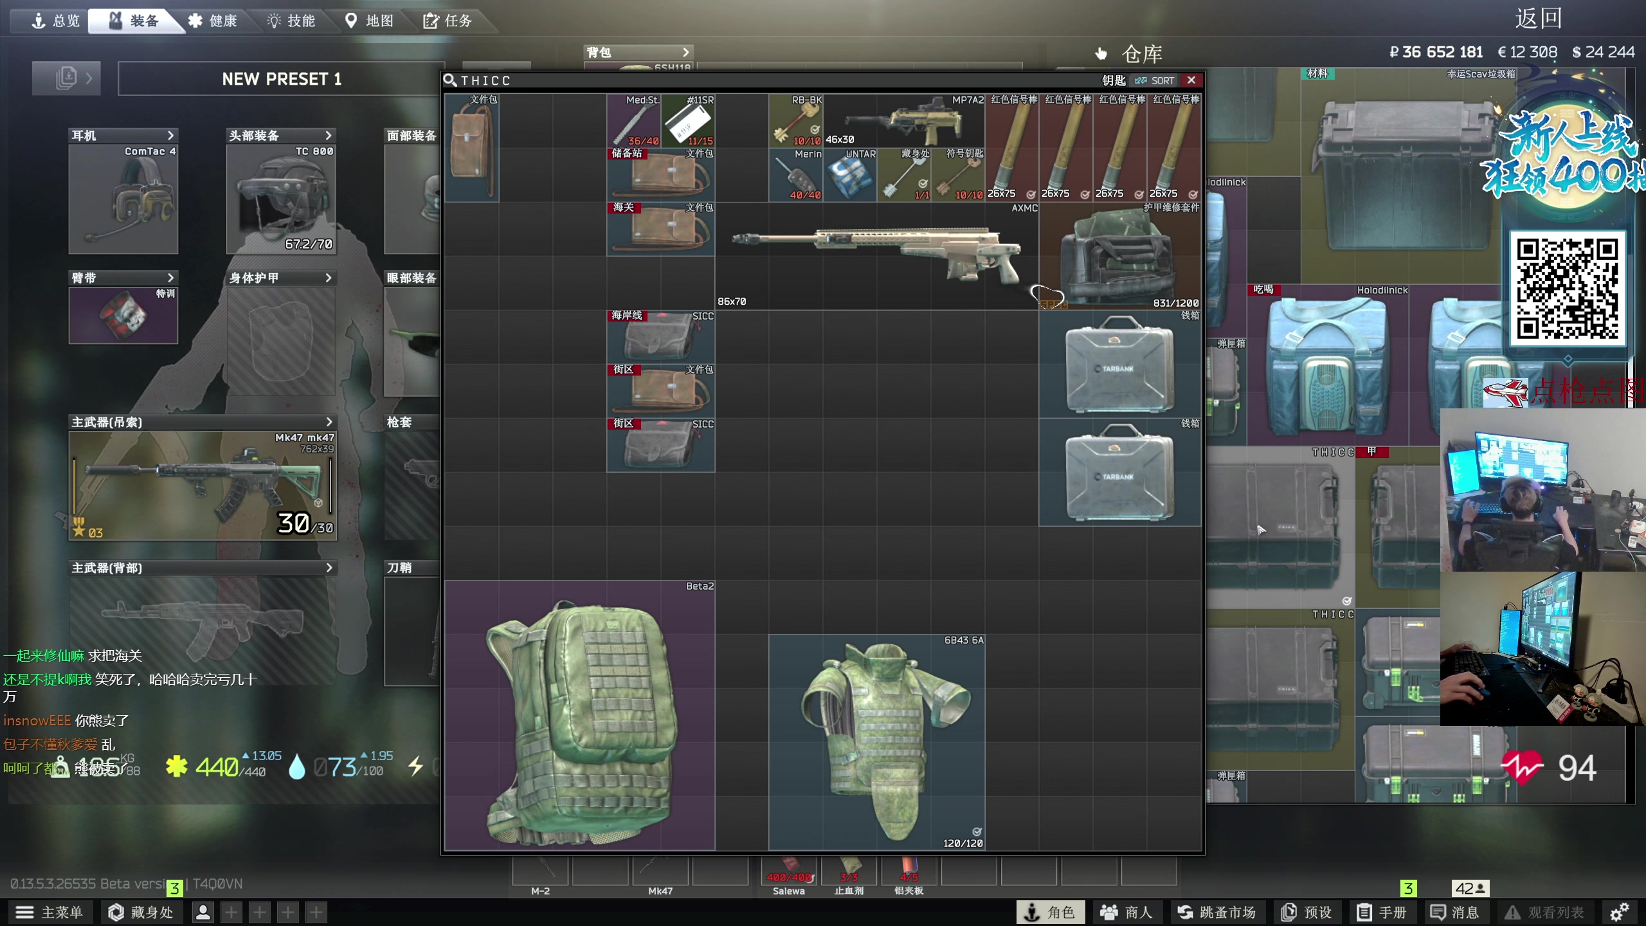
Task: Select the #11SR keycard
Action: coord(688,121)
